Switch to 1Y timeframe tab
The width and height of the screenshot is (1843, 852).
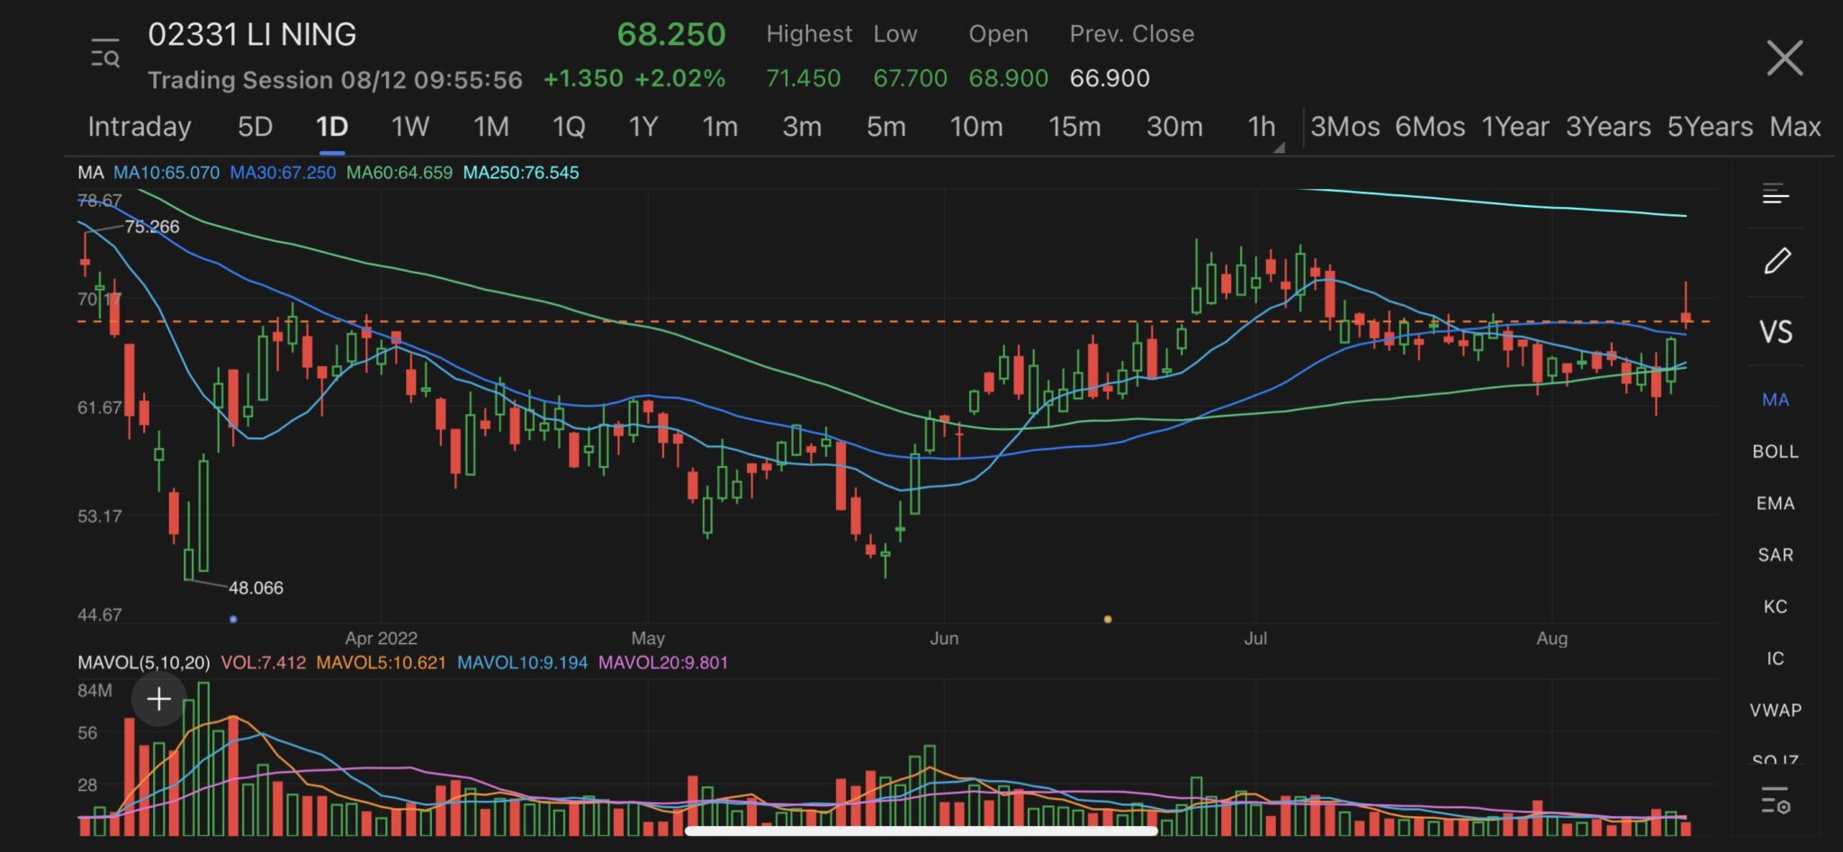pyautogui.click(x=643, y=126)
